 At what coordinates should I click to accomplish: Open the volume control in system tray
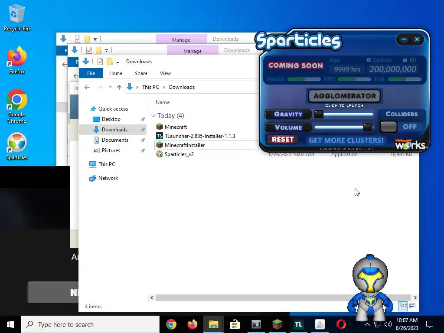point(388,324)
